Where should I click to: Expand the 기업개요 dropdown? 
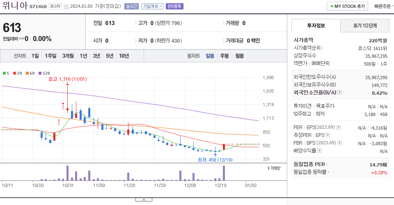[152, 6]
